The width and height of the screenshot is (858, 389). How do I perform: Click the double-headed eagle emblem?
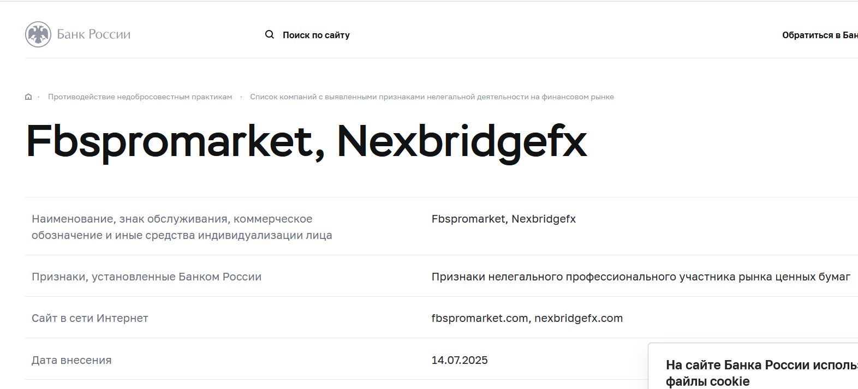(x=37, y=34)
